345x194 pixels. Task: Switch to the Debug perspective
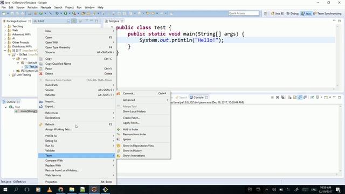tap(292, 13)
